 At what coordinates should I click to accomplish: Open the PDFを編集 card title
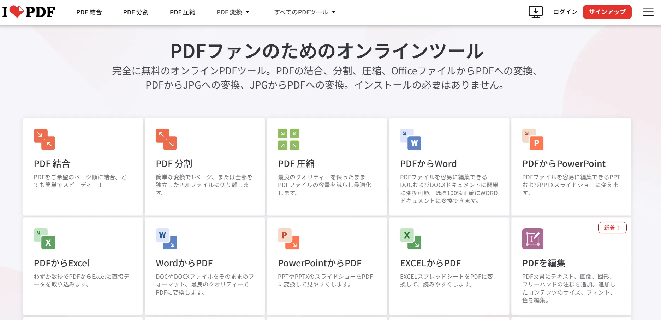(544, 263)
